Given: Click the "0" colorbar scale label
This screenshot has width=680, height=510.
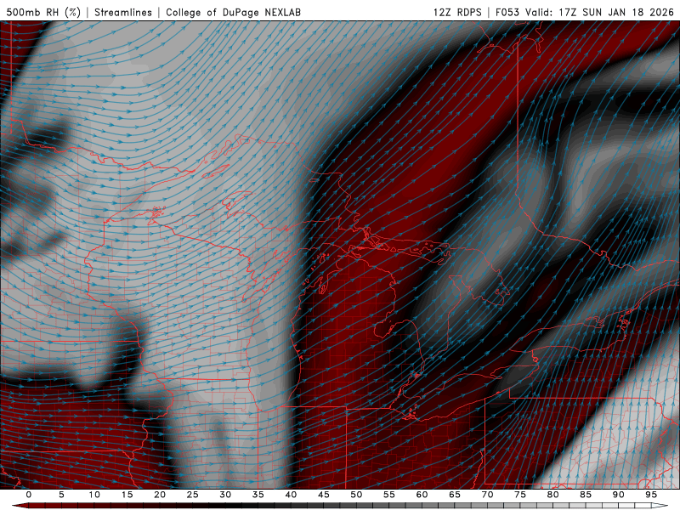Looking at the screenshot, I should click(29, 495).
